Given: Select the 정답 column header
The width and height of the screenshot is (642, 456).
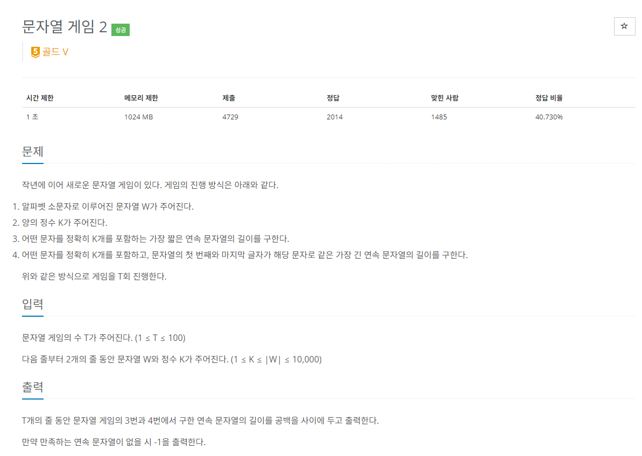Looking at the screenshot, I should tap(332, 98).
